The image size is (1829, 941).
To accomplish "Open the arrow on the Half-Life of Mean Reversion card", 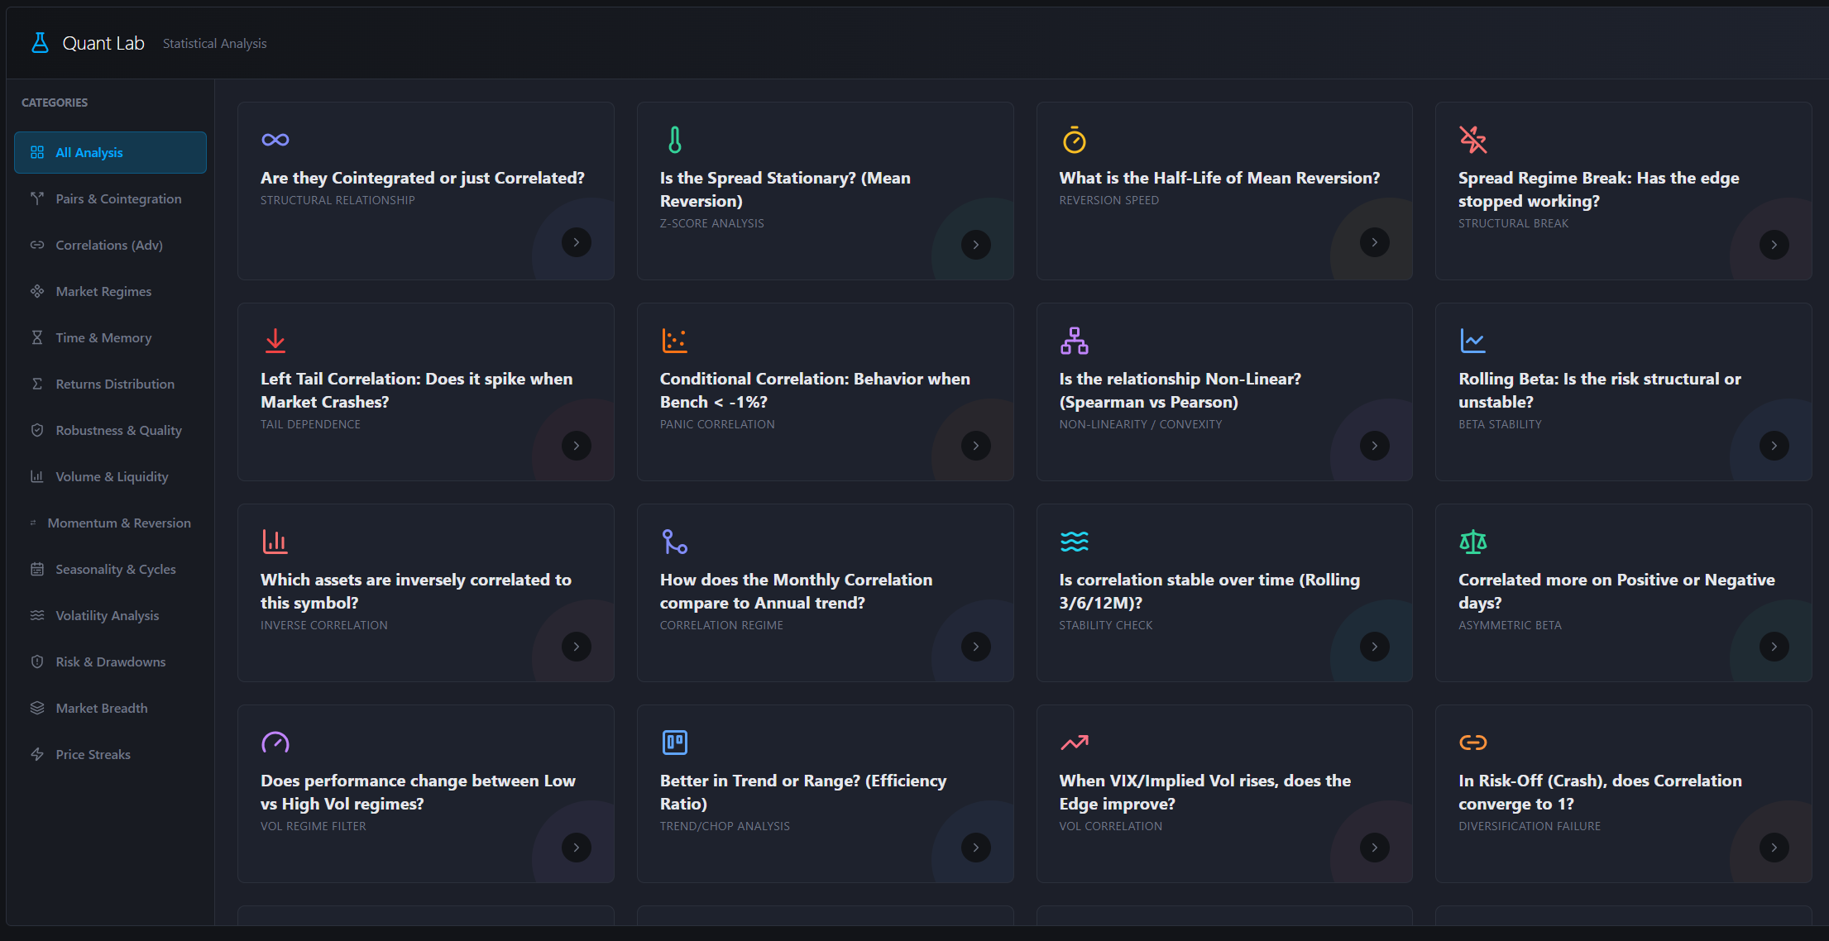I will click(x=1374, y=242).
